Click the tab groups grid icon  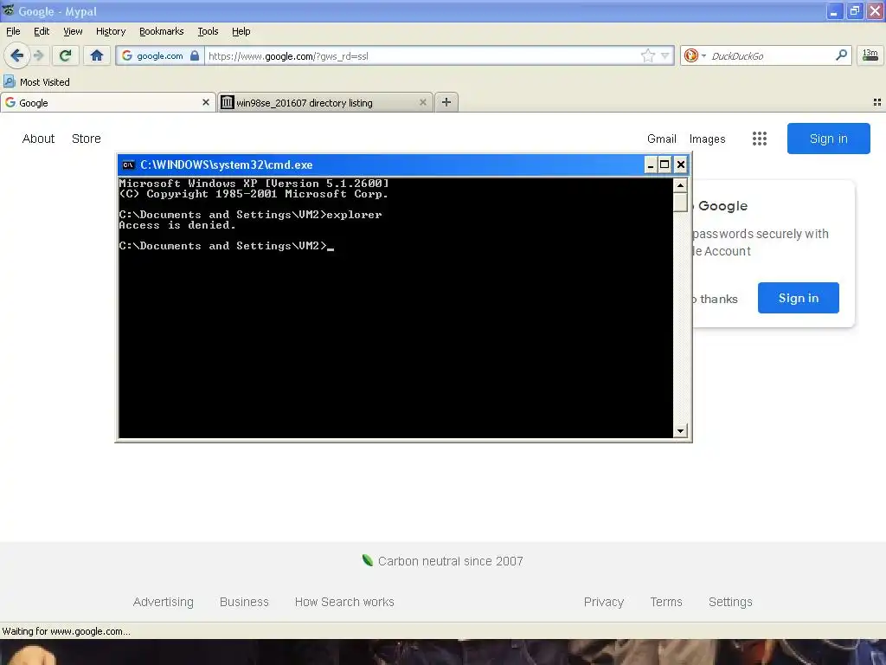877,102
